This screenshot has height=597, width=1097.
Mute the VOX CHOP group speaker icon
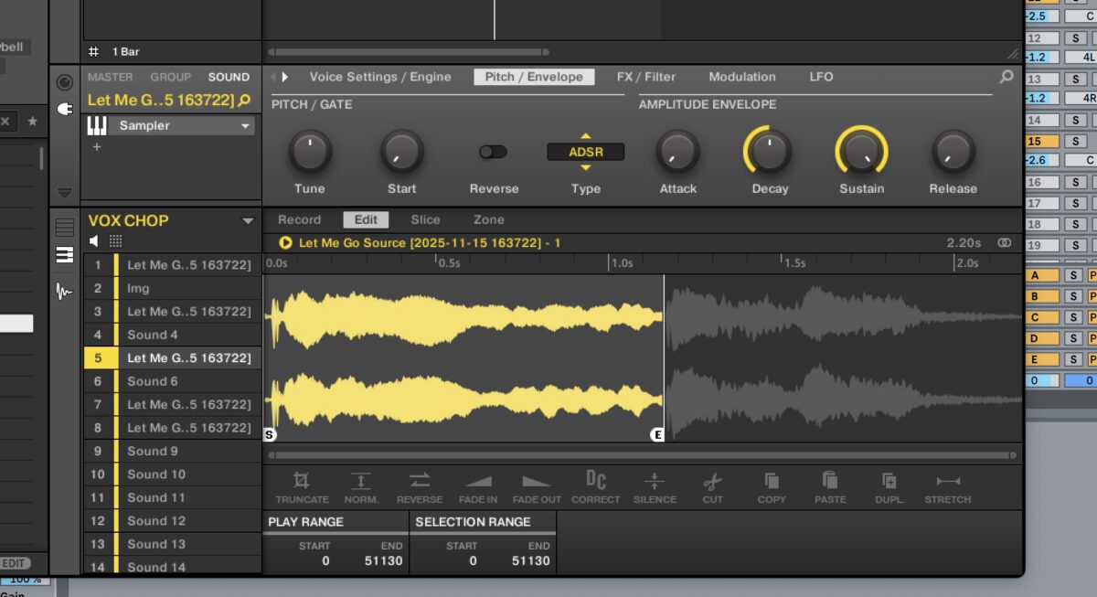(96, 240)
